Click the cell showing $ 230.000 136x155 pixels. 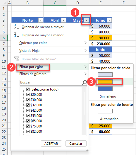101,44
